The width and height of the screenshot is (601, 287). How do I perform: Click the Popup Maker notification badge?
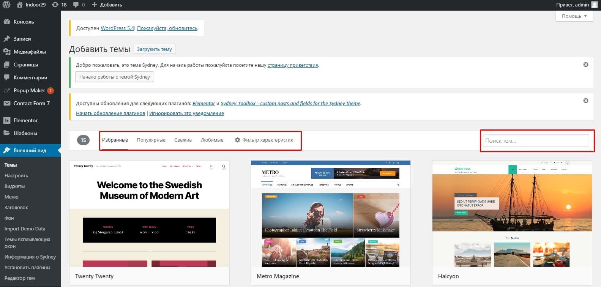click(50, 91)
